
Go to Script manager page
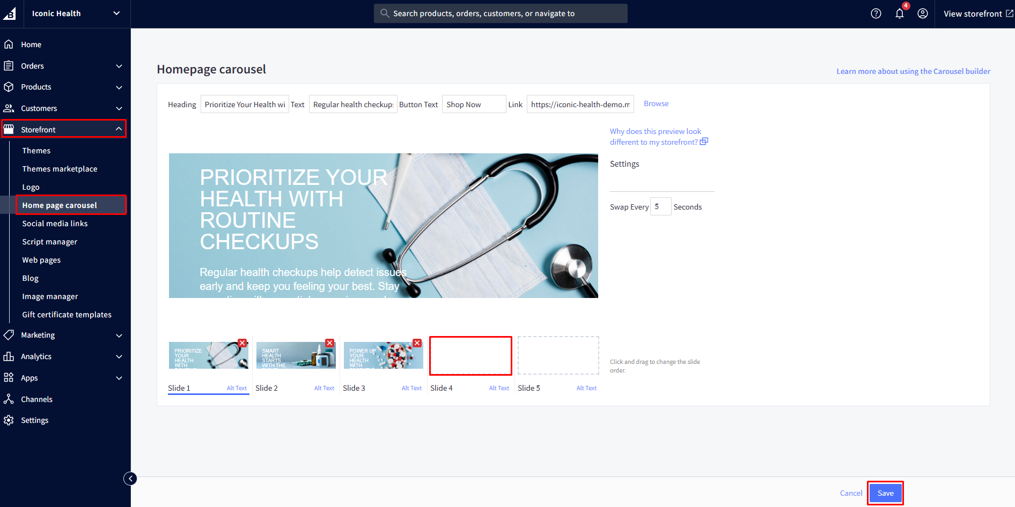pyautogui.click(x=49, y=242)
